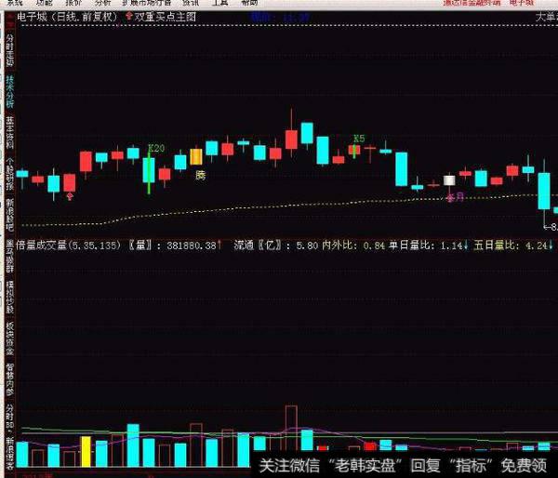Click the red up-arrow buy signal marker

click(70, 197)
